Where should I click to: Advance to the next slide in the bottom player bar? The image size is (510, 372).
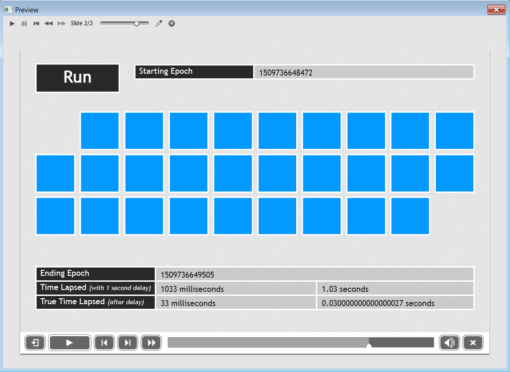point(128,343)
